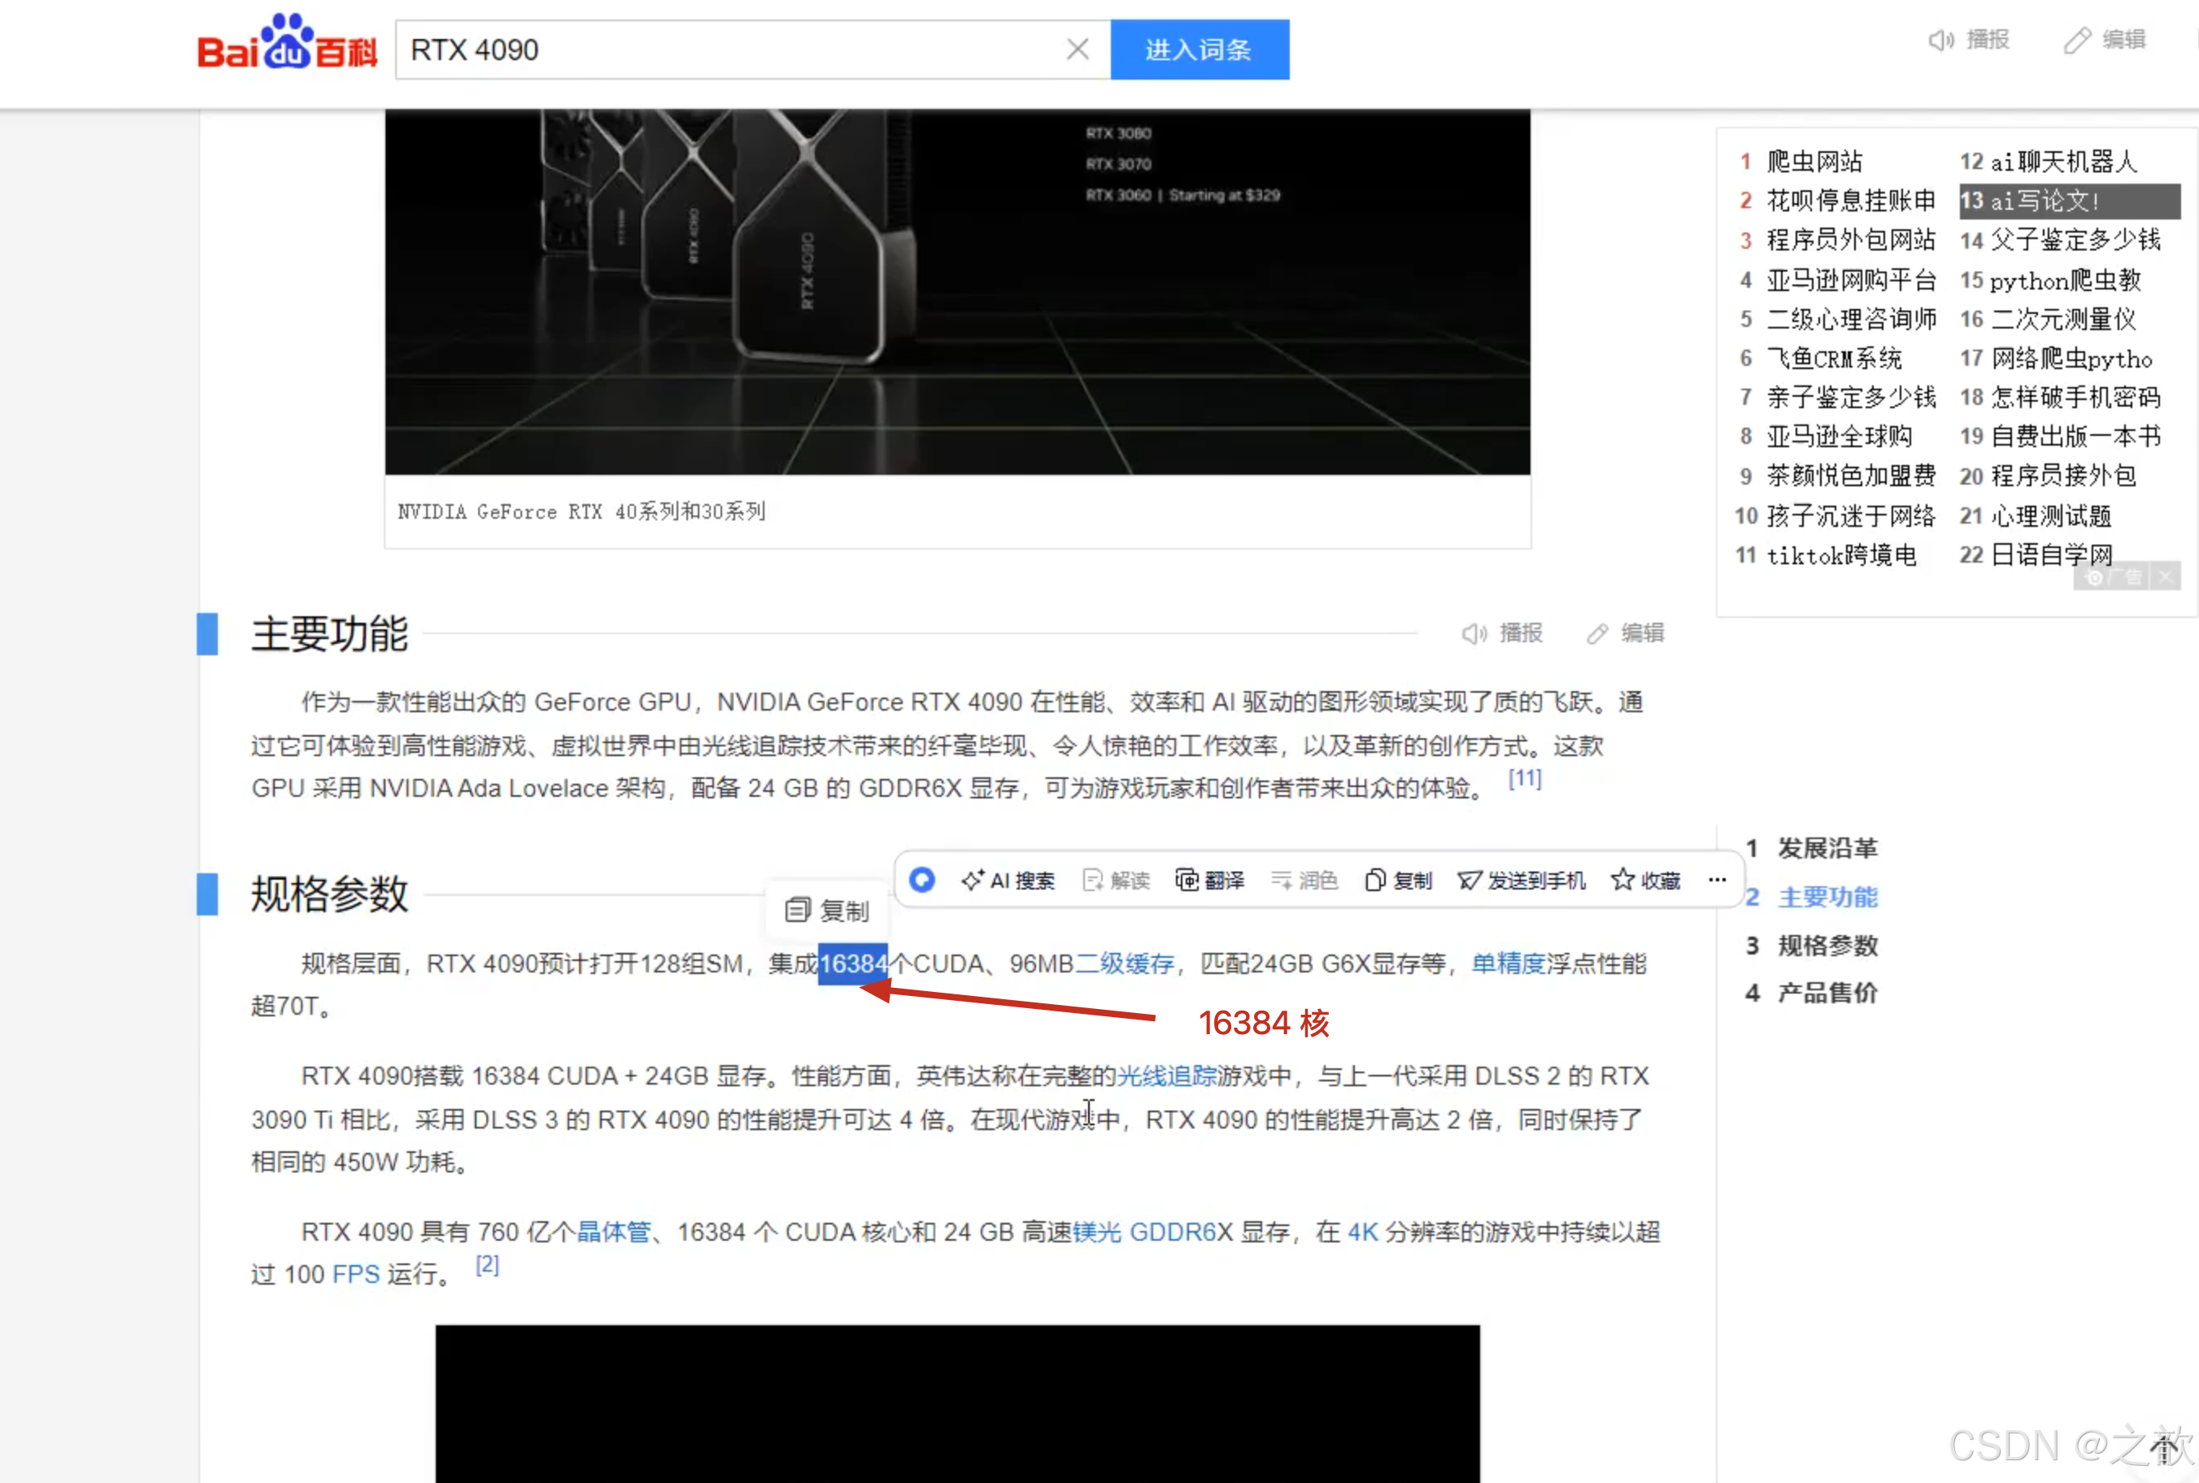This screenshot has width=2199, height=1483.
Task: Click ad link 孩子沉迷于网络
Action: [1851, 515]
